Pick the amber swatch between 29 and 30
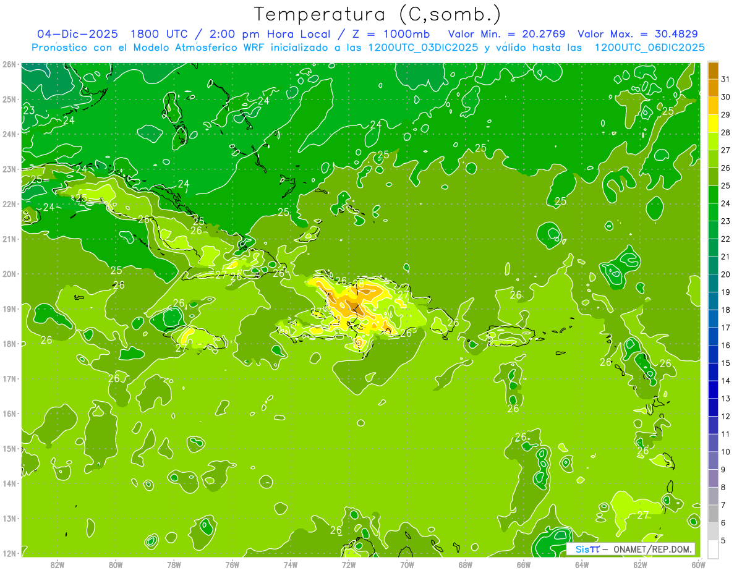Image resolution: width=742 pixels, height=573 pixels. pos(713,106)
